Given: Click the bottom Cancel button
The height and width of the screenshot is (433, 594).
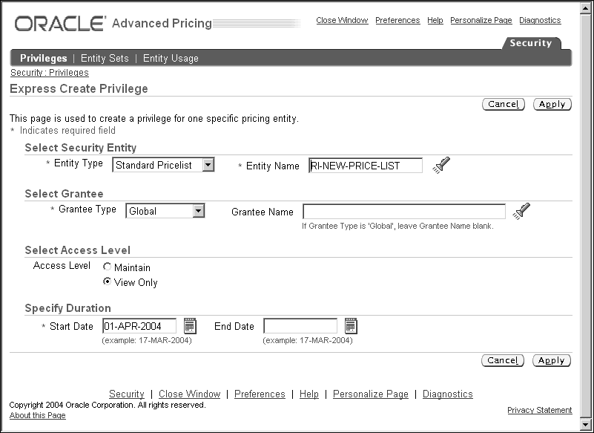Looking at the screenshot, I should pyautogui.click(x=503, y=360).
